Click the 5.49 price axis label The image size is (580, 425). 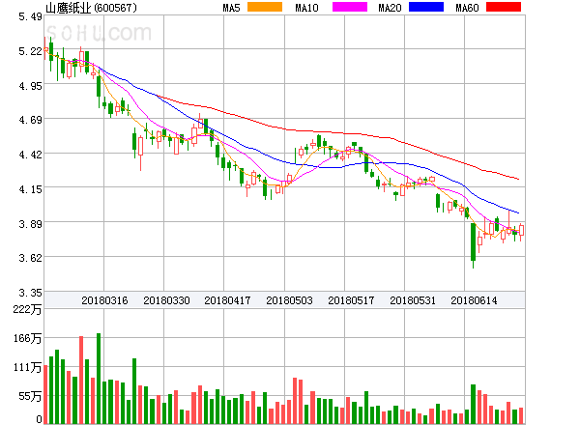30,16
